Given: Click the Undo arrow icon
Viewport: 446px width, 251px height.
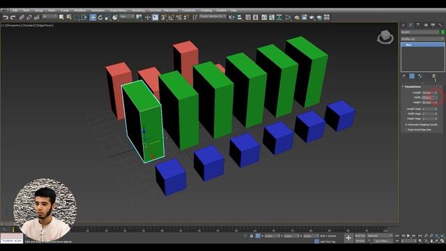Looking at the screenshot, I should click(6, 17).
